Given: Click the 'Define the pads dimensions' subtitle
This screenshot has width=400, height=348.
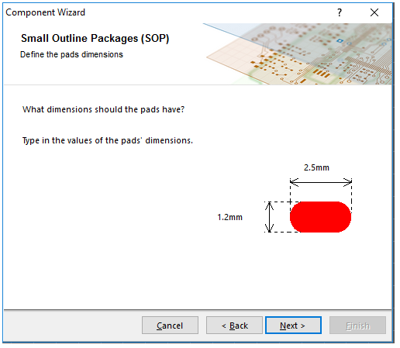Looking at the screenshot, I should coord(71,54).
